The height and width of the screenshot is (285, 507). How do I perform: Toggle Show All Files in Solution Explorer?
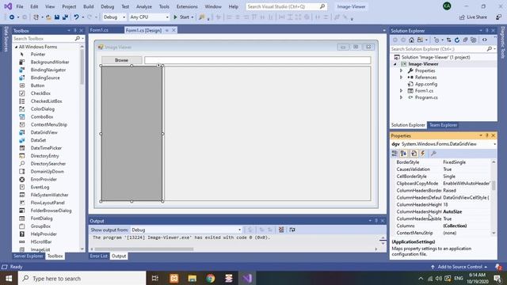[x=474, y=40]
